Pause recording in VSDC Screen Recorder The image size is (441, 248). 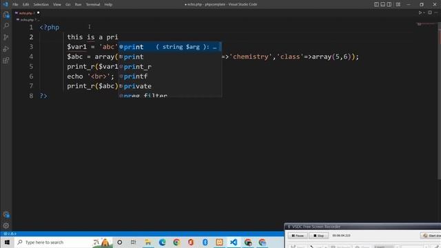tap(298, 236)
